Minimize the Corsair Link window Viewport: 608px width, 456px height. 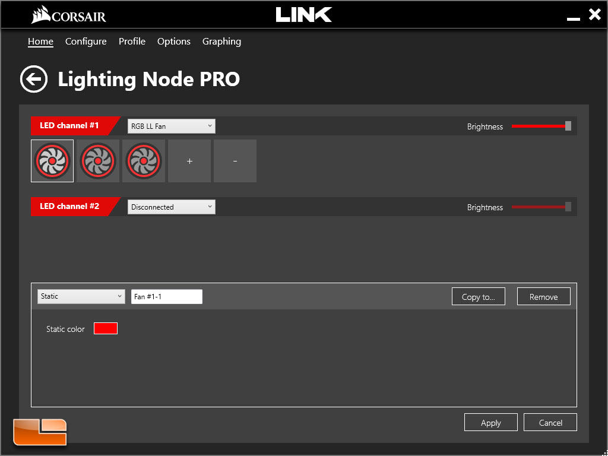573,18
